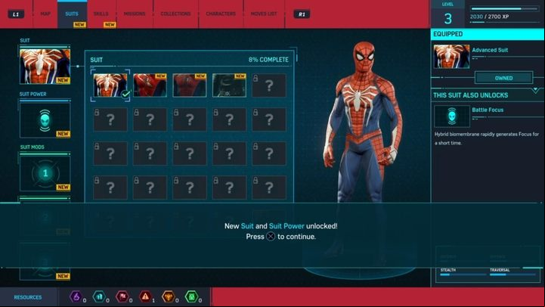Click the OWNED button
545x307 pixels.
[x=503, y=78]
